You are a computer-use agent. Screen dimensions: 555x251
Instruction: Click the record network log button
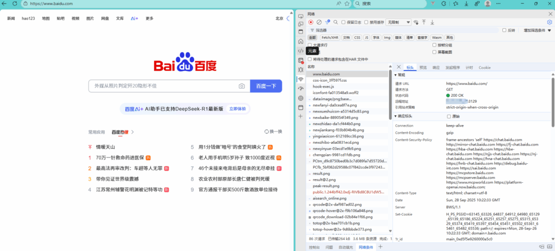point(311,22)
